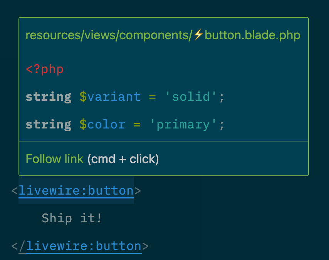Image resolution: width=329 pixels, height=260 pixels.
Task: Click the equals sign after $color
Action: pos(137,124)
